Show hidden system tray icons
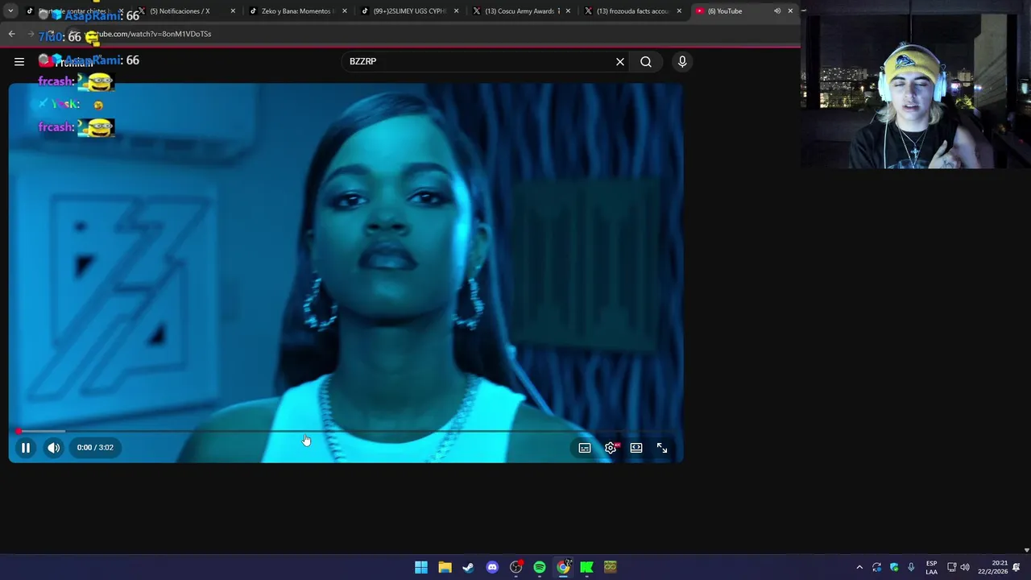This screenshot has height=580, width=1031. (x=859, y=567)
